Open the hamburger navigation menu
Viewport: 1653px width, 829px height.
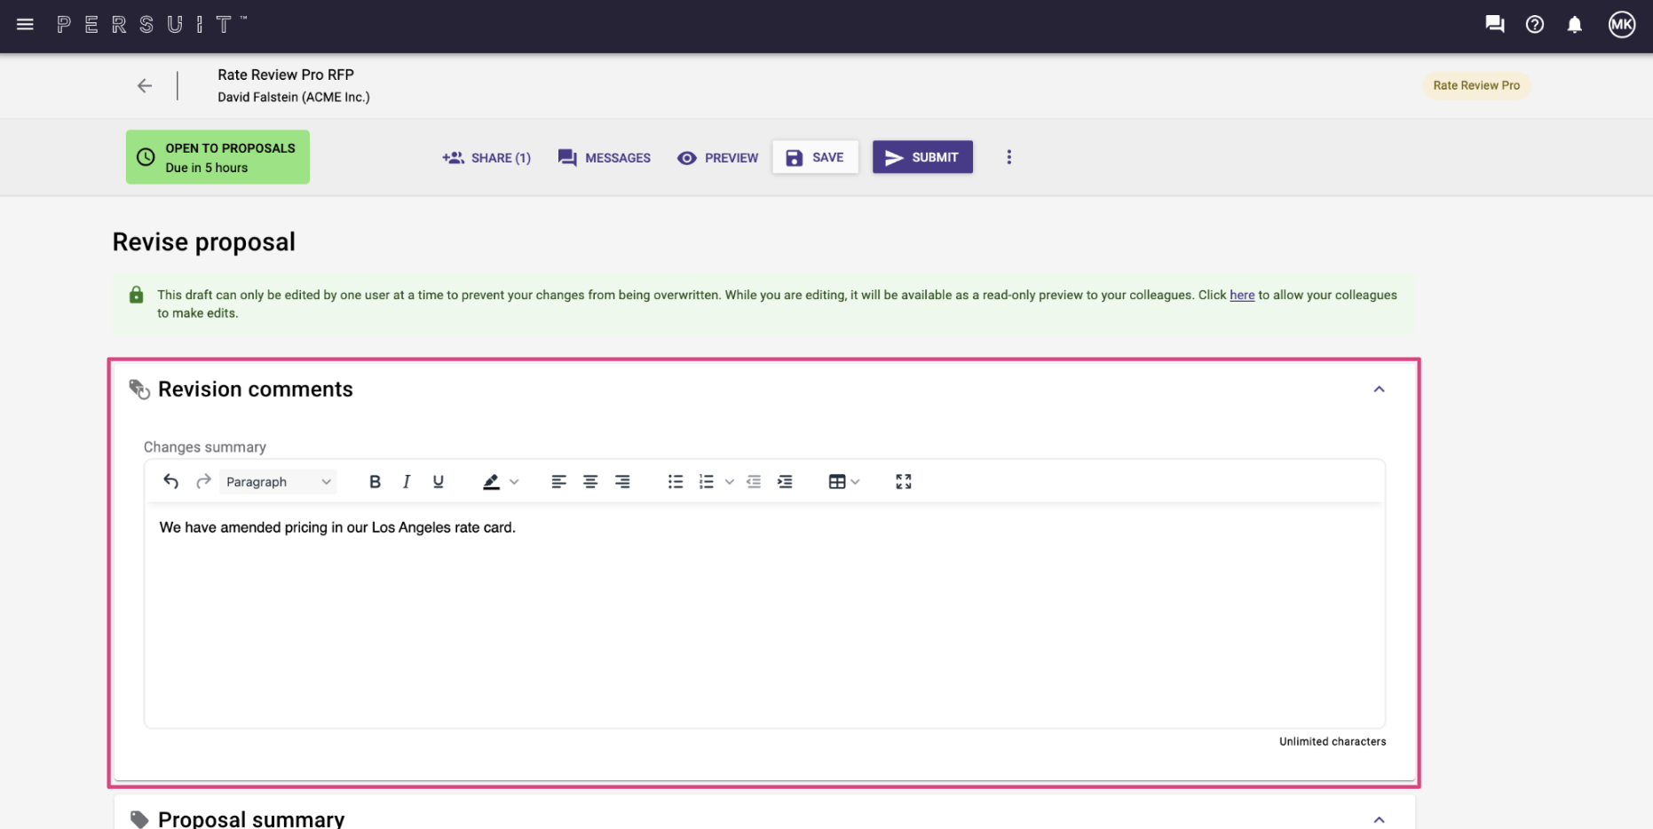point(25,25)
